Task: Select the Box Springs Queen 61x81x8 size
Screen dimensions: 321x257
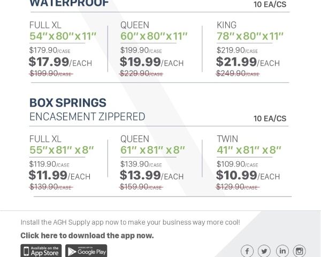Action: (x=152, y=150)
